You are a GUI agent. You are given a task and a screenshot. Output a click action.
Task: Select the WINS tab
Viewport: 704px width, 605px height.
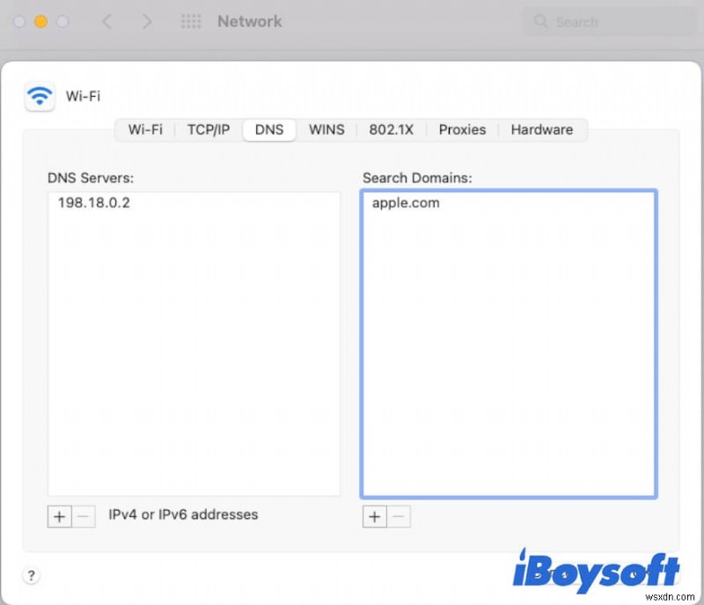[326, 129]
